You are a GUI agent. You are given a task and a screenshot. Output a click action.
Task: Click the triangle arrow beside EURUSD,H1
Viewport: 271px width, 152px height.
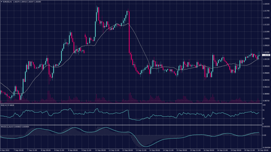coord(1,2)
